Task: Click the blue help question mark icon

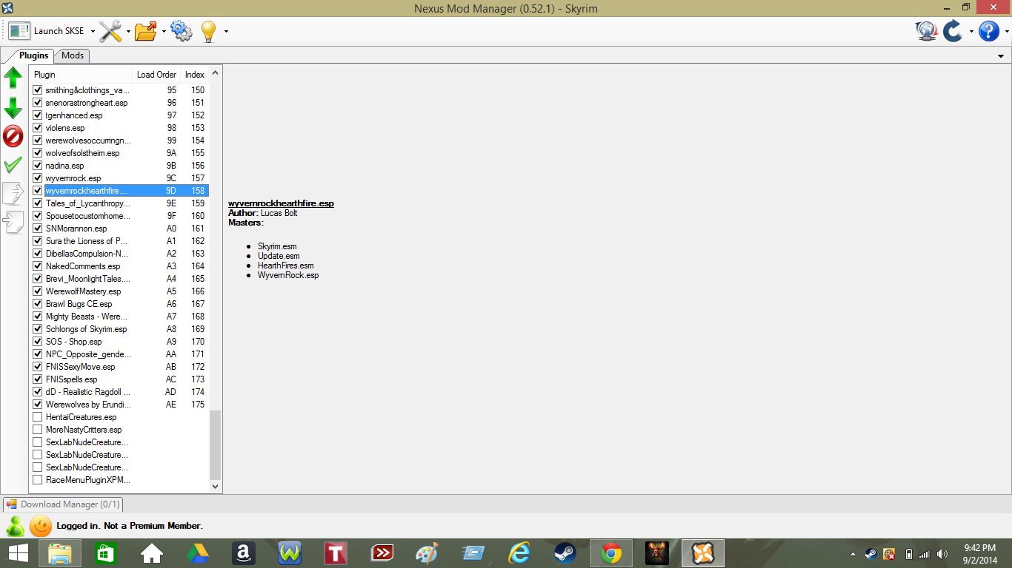Action: click(x=989, y=31)
